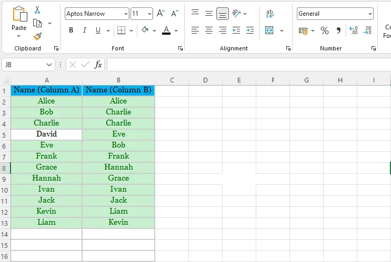Open Alignment settings dialog launcher
The image size is (391, 262).
(288, 48)
